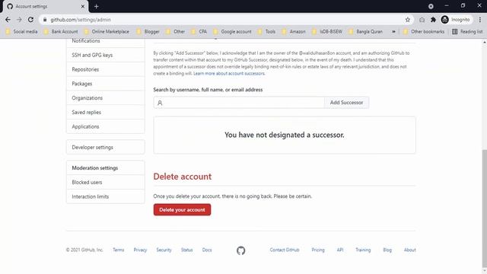This screenshot has width=487, height=274.
Task: Open the CPA bookmark folder
Action: 199,32
